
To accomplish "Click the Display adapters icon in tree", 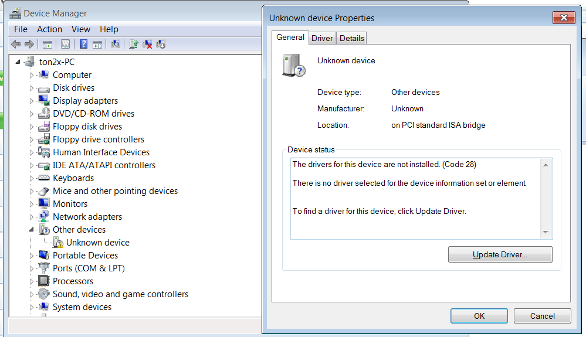I will [44, 101].
